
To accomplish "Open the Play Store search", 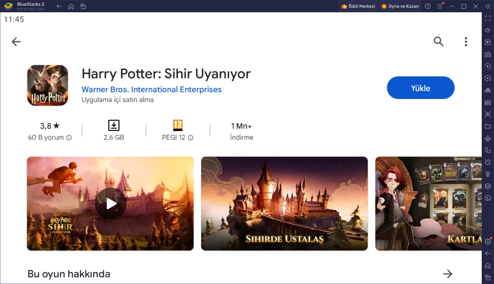I will click(438, 41).
